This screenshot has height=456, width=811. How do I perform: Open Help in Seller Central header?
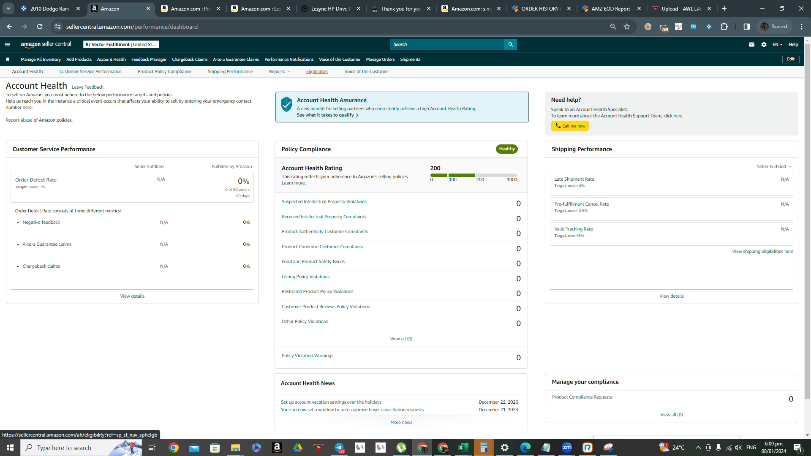pos(793,44)
